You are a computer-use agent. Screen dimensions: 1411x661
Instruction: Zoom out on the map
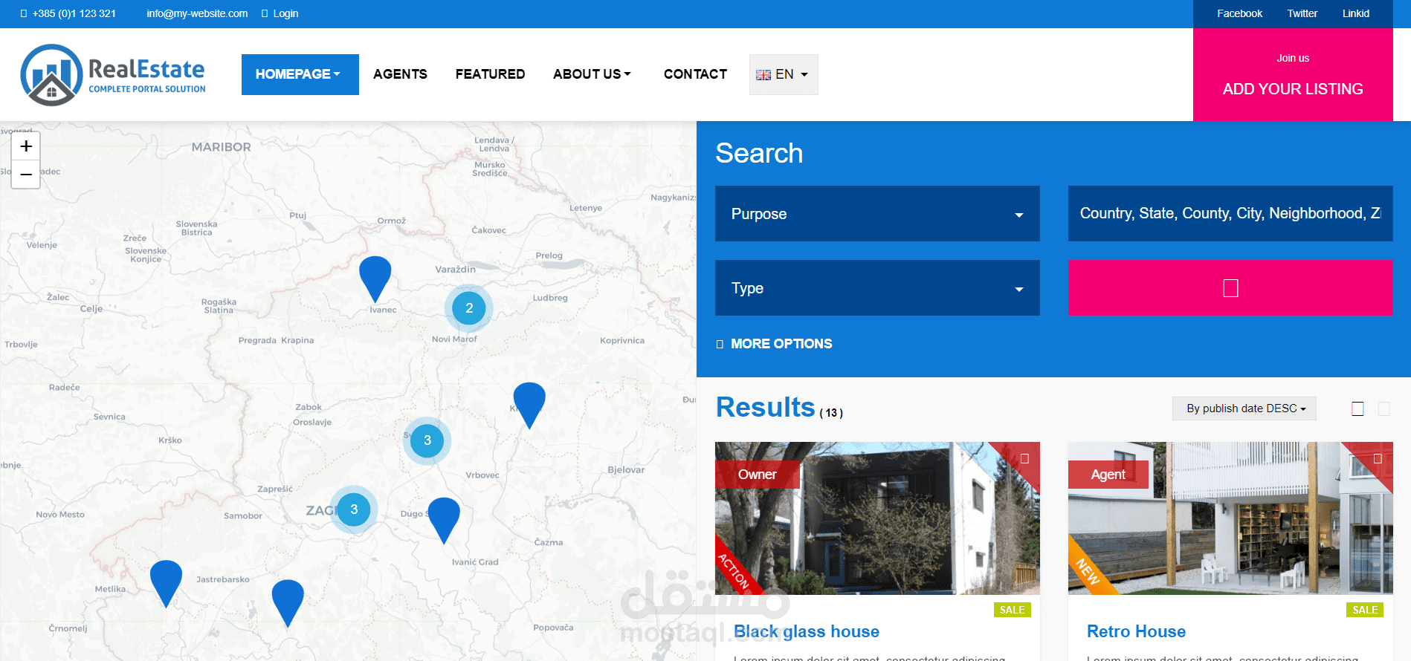pos(26,175)
